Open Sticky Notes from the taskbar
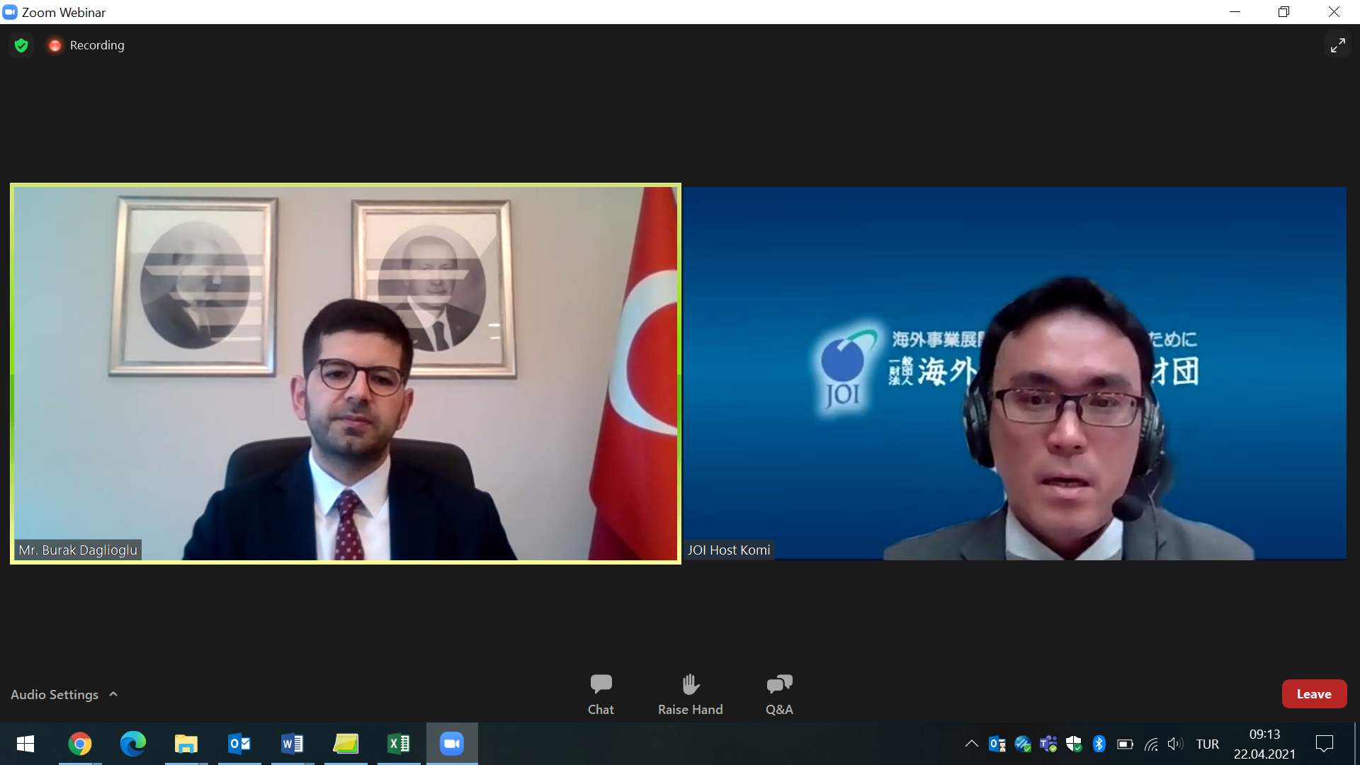Image resolution: width=1360 pixels, height=765 pixels. pos(345,744)
